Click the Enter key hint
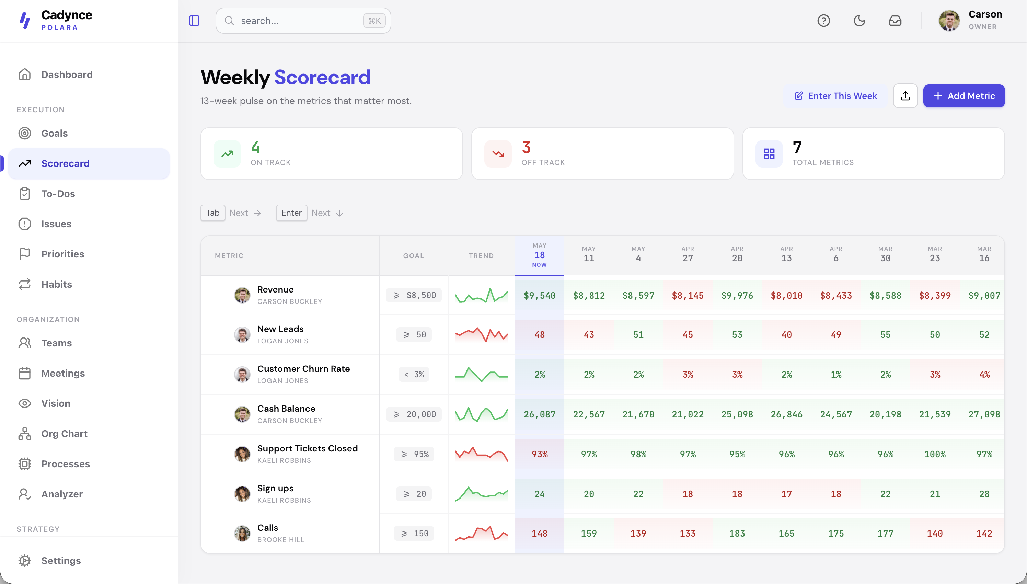This screenshot has width=1027, height=584. tap(291, 213)
